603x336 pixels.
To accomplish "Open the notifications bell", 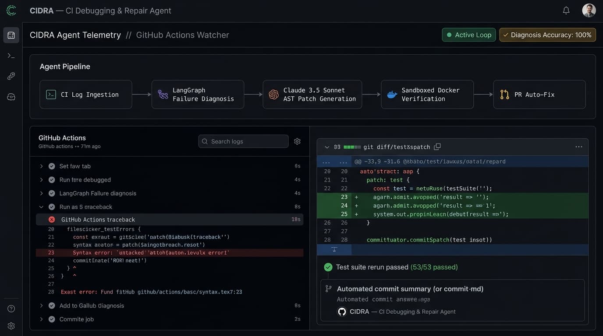I will [x=566, y=10].
